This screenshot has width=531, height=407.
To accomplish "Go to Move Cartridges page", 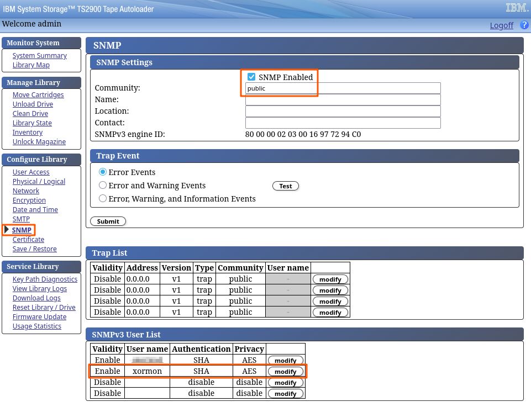I will tap(38, 95).
